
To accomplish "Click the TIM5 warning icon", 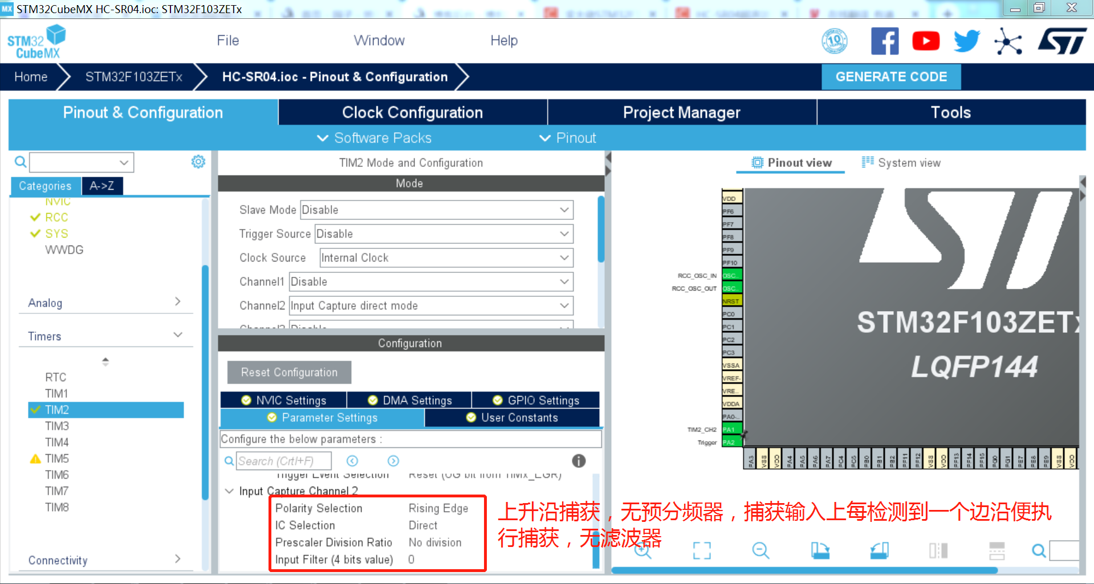I will 35,459.
